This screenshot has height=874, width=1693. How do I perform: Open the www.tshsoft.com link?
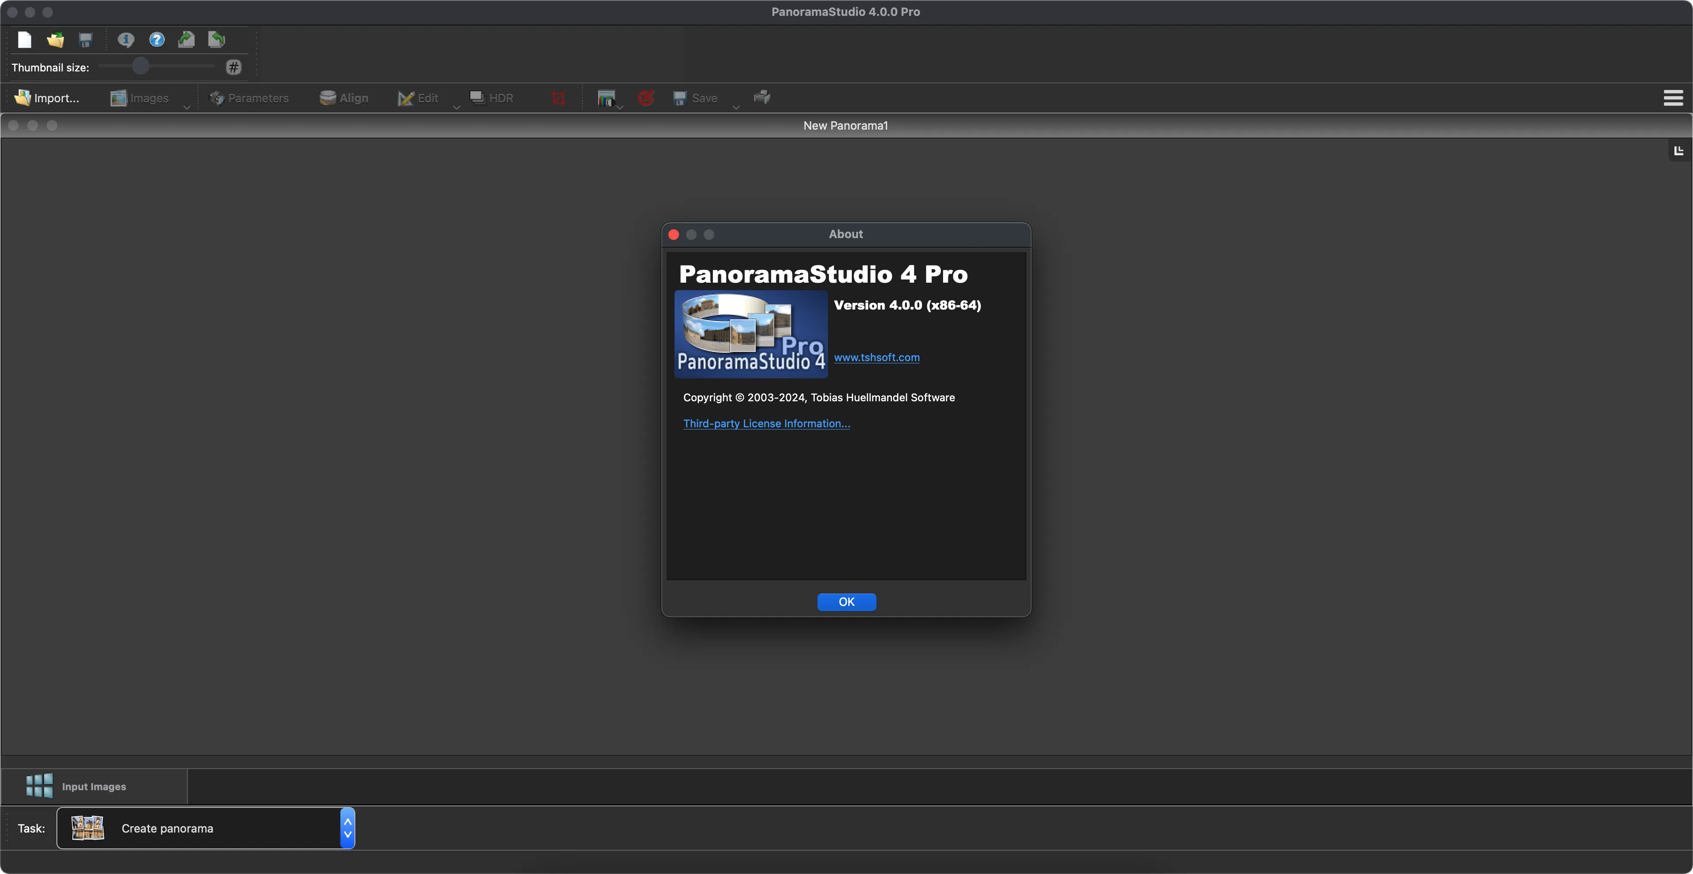click(x=877, y=358)
